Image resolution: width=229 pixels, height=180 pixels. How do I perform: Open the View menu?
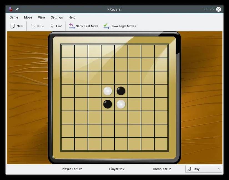coord(41,17)
